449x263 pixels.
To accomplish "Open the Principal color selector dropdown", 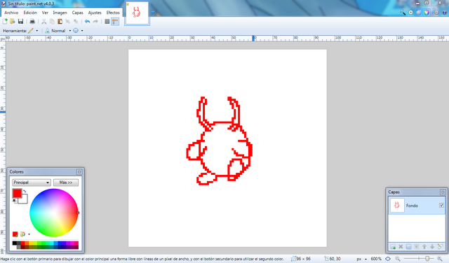I will (32, 183).
